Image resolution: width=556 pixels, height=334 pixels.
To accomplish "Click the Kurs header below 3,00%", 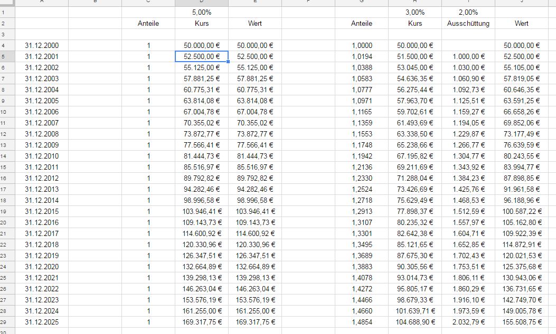I will (415, 23).
